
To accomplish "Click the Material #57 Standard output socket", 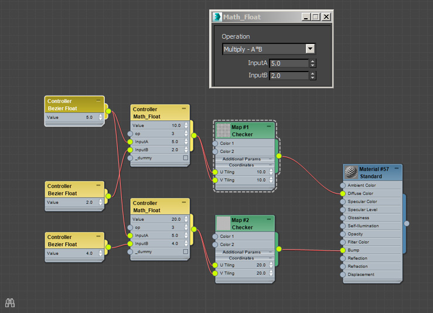I will (x=407, y=223).
